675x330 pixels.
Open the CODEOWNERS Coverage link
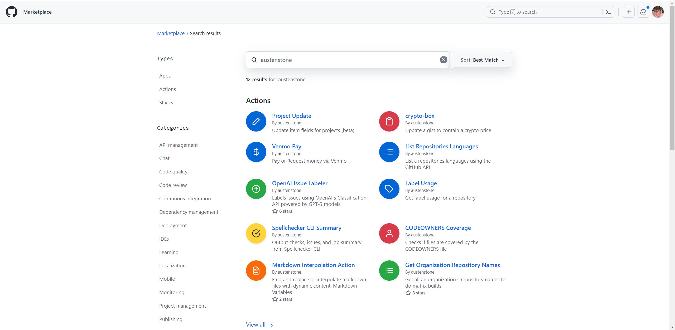pyautogui.click(x=438, y=228)
